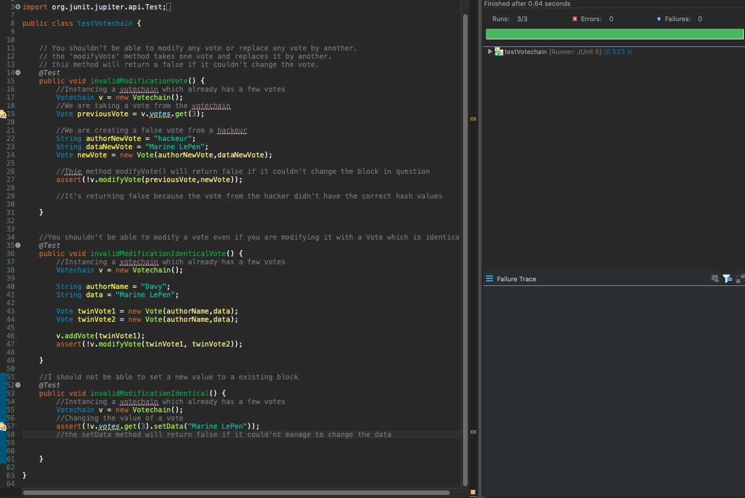Click the red Errors count icon

pos(575,19)
